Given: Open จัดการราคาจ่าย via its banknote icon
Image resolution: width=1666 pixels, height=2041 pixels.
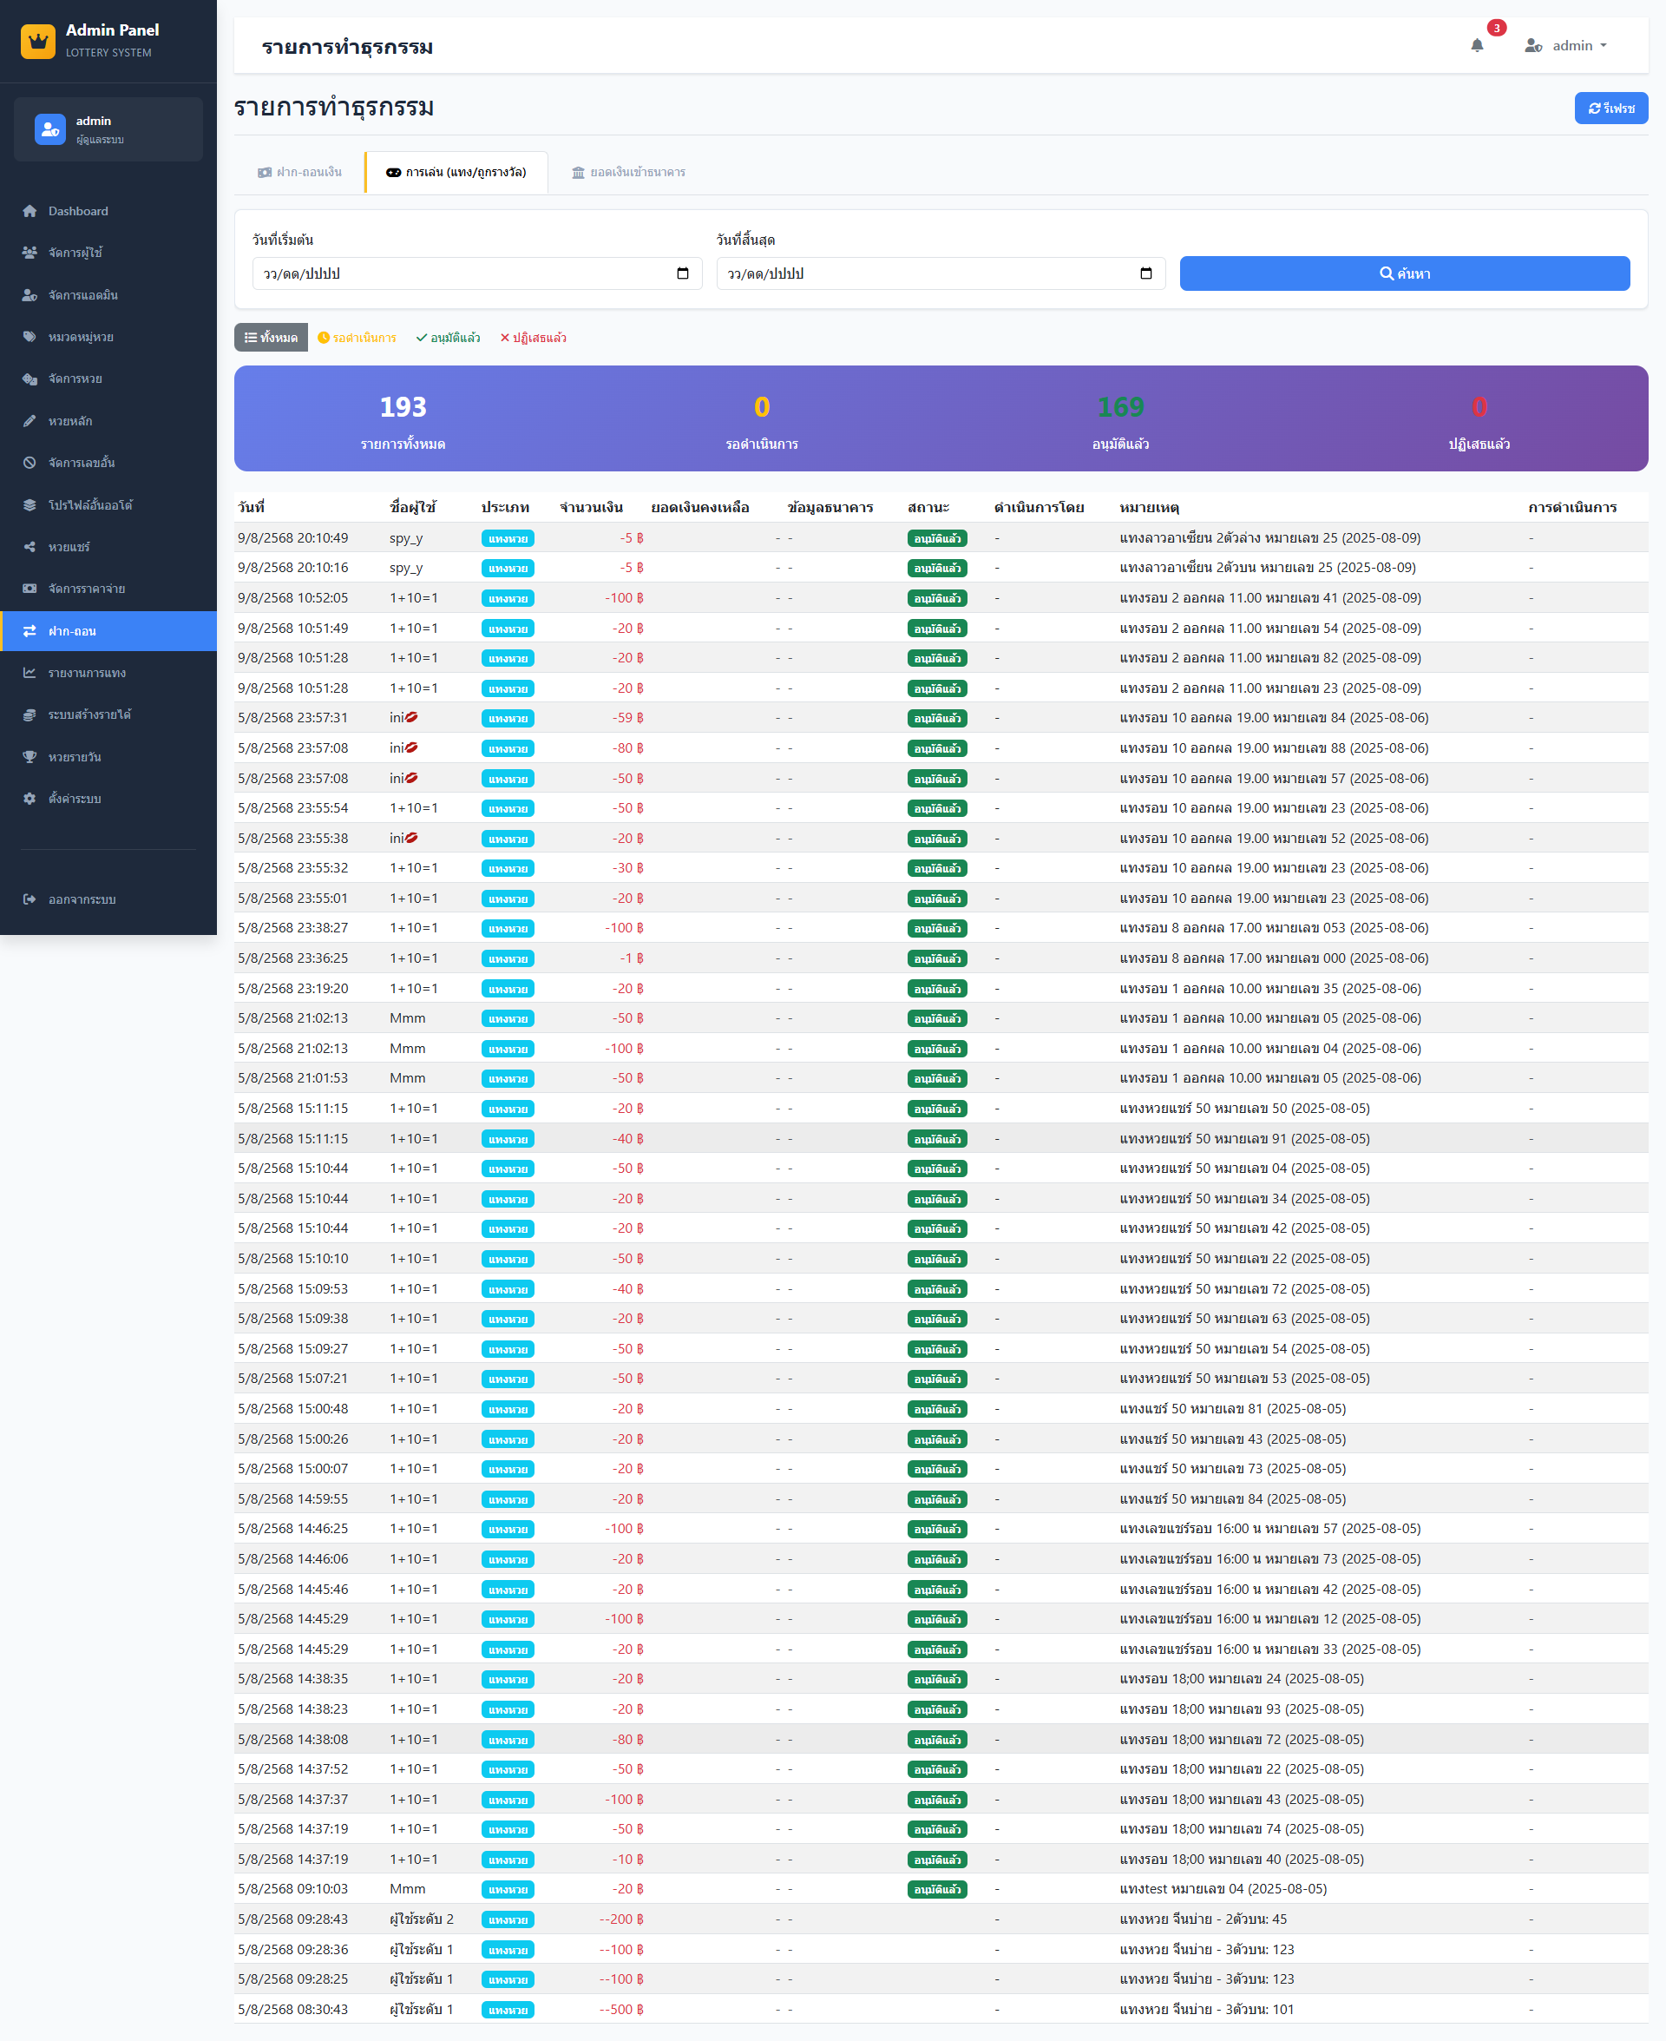Looking at the screenshot, I should tap(30, 589).
